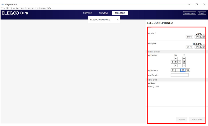
Task: Pre-heat the Build plate
Action: (x=200, y=47)
